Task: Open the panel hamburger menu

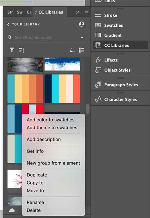Action: (86, 12)
